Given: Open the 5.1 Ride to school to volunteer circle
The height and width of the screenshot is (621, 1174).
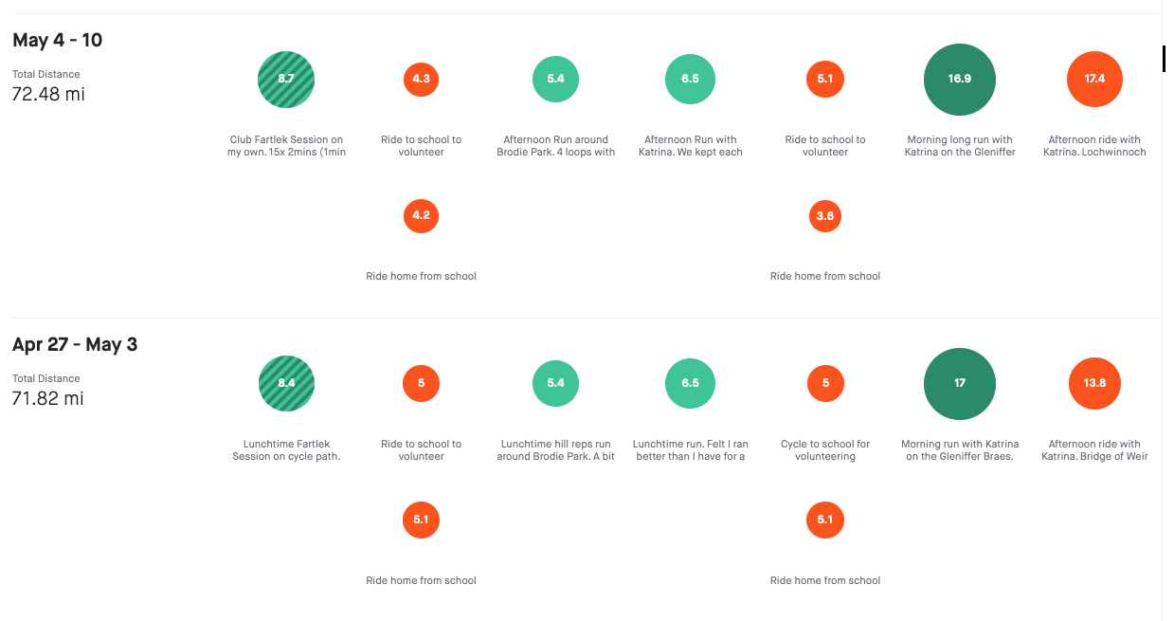Looking at the screenshot, I should pyautogui.click(x=825, y=79).
